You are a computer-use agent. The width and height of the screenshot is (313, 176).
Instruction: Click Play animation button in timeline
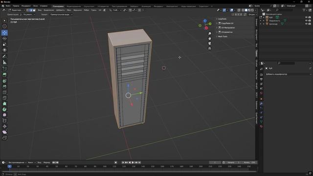[133, 162]
